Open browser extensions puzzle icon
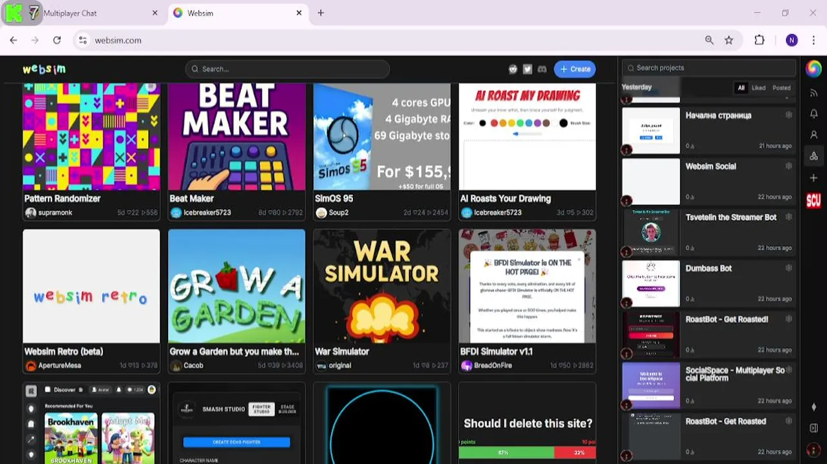This screenshot has width=827, height=464. click(x=759, y=40)
